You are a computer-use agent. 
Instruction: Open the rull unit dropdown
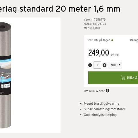115,65
